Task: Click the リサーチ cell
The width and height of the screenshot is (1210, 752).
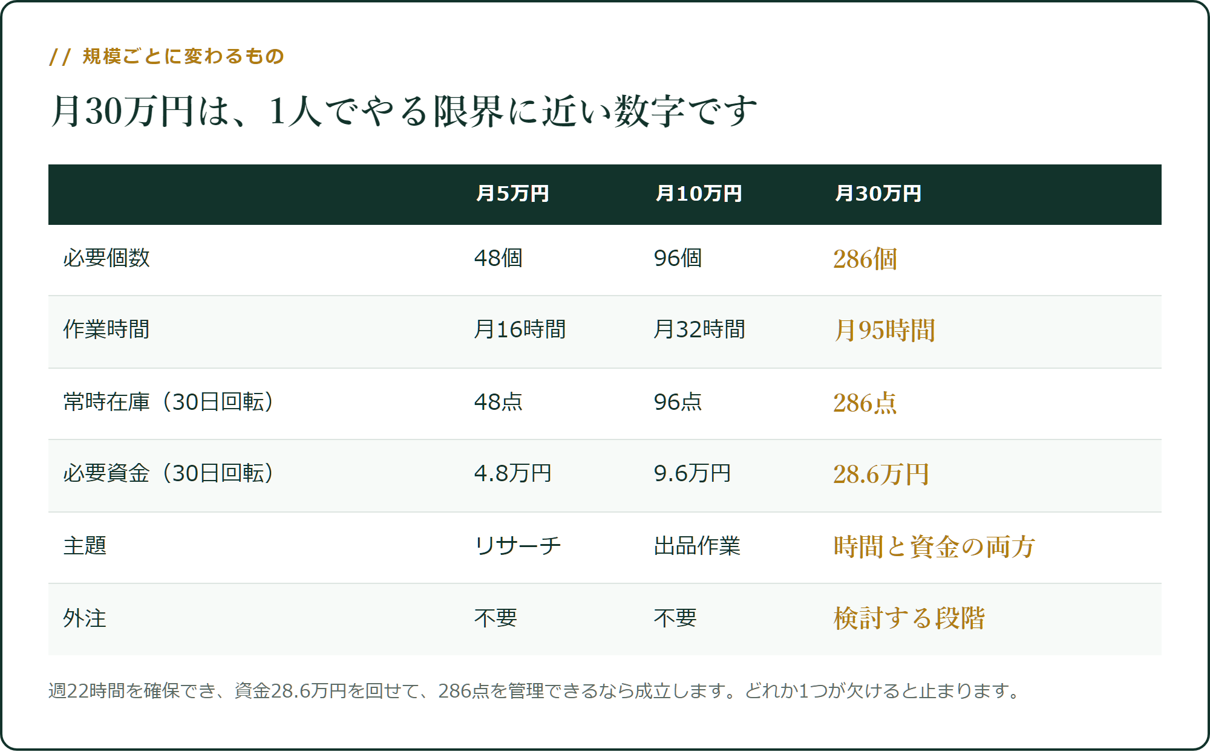Action: click(518, 546)
